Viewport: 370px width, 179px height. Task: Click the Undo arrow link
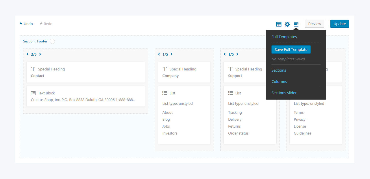[26, 24]
